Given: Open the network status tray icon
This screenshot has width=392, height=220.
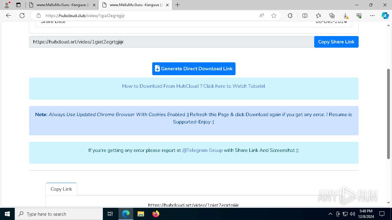Looking at the screenshot, I should click(345, 214).
